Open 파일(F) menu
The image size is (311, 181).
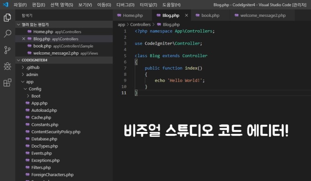click(20, 5)
